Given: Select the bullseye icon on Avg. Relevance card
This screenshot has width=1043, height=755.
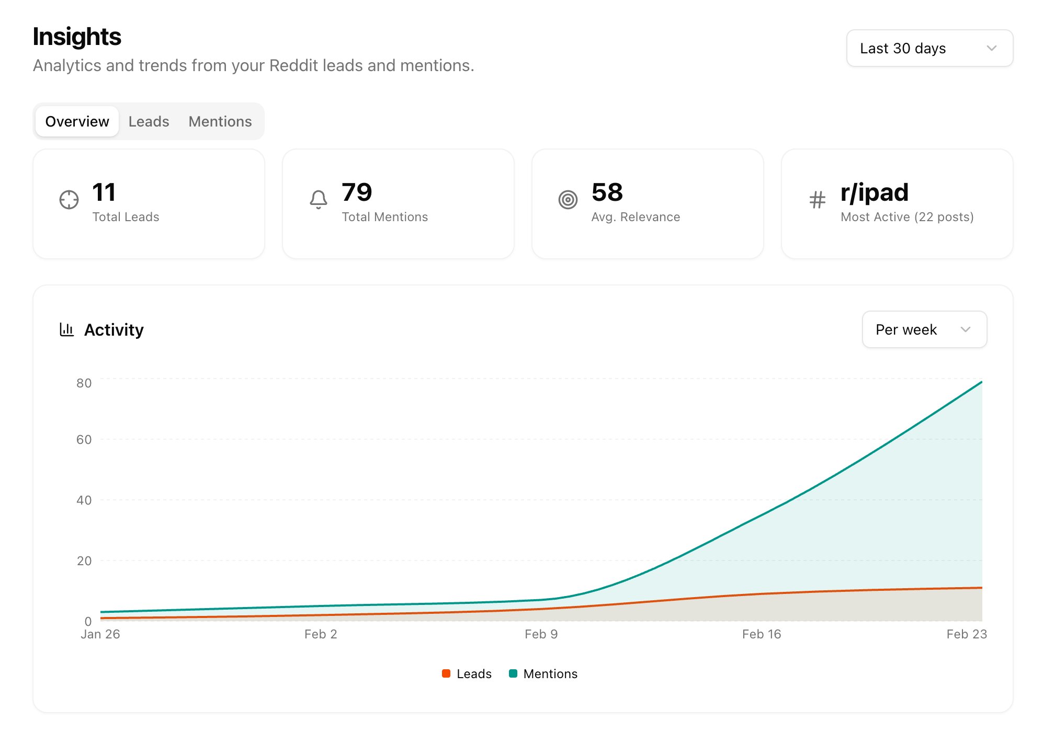Looking at the screenshot, I should (x=568, y=200).
